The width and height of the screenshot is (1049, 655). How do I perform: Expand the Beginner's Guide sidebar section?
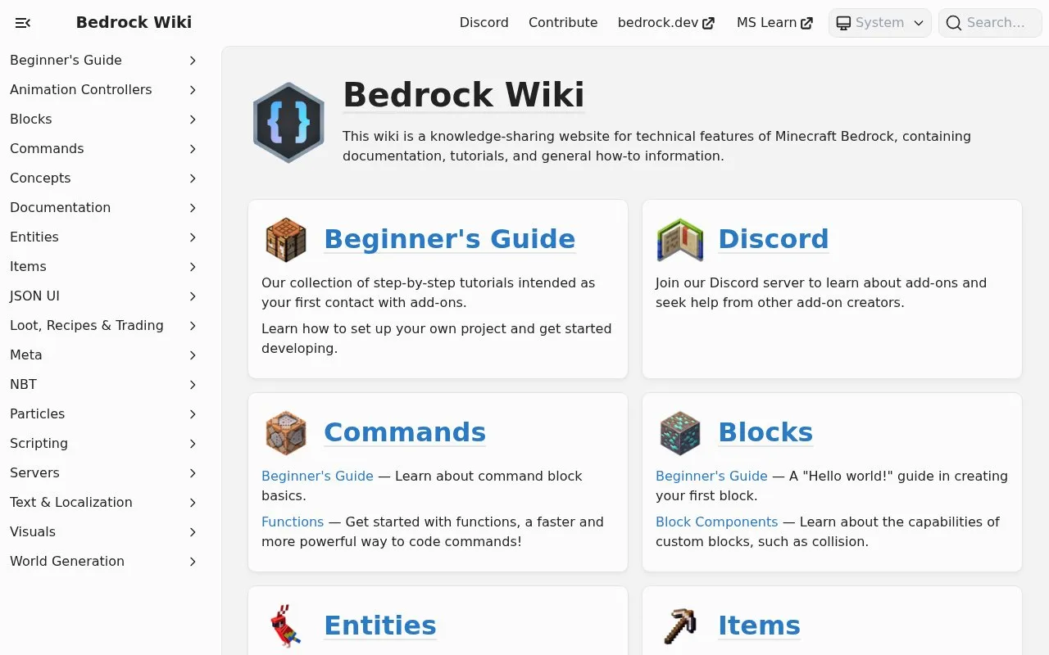[193, 61]
